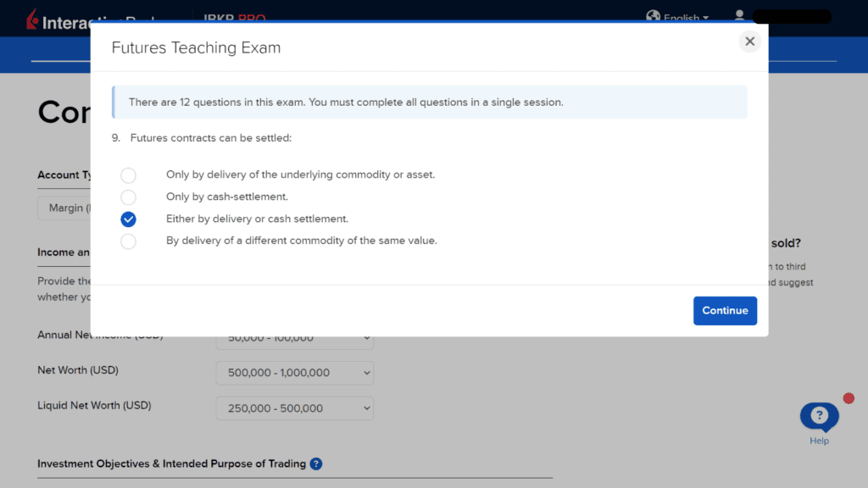868x488 pixels.
Task: Open the Annual Net Income dropdown
Action: 294,336
